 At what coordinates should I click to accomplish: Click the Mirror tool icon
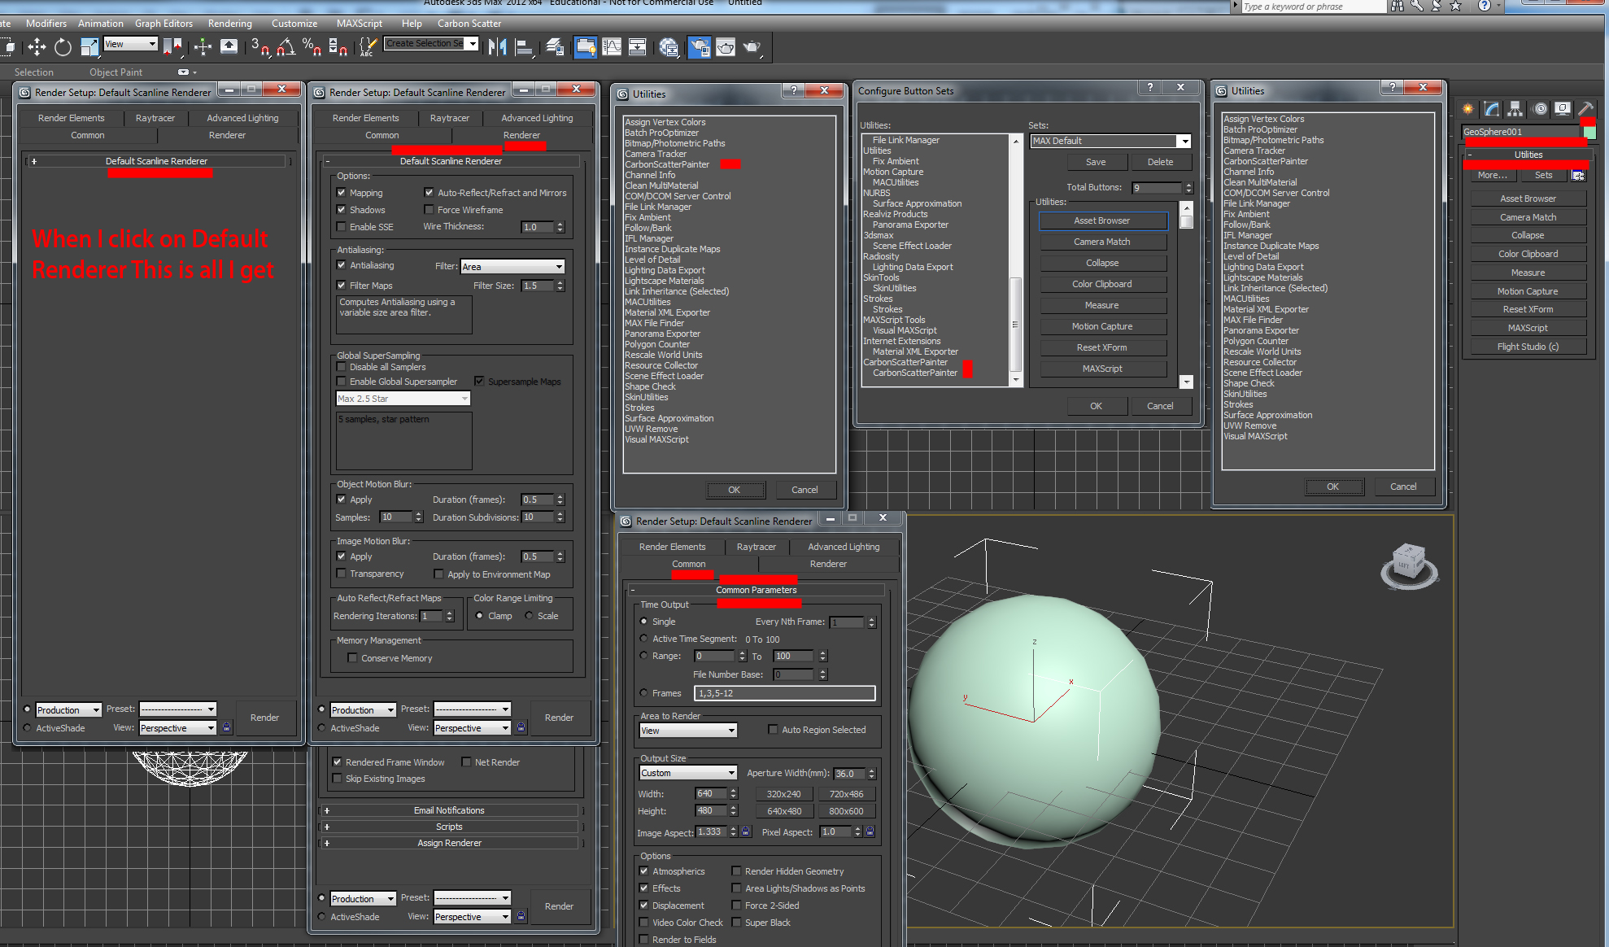(497, 47)
